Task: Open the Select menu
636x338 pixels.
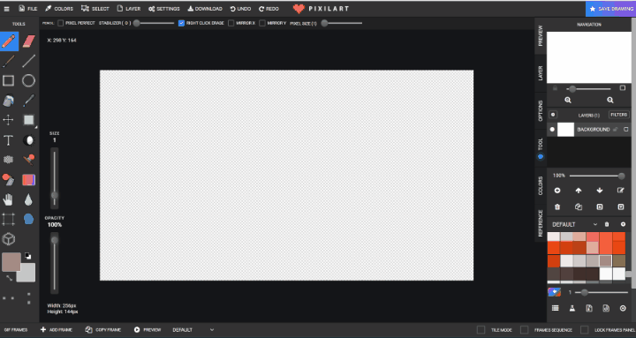Action: [x=95, y=9]
